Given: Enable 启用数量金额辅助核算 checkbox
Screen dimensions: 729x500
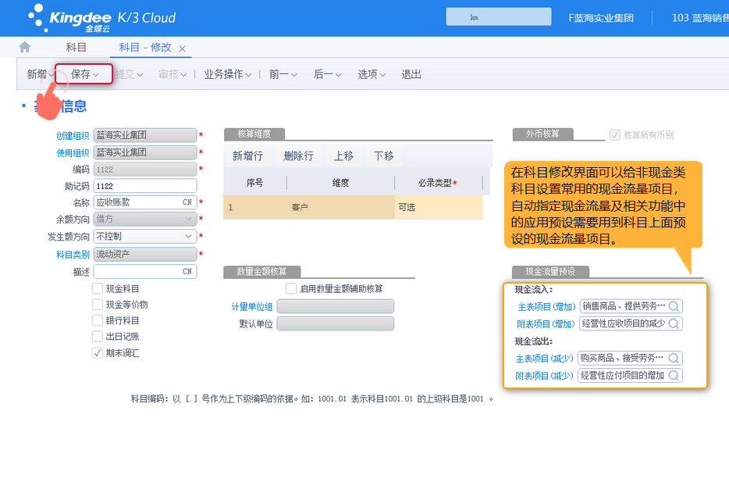Looking at the screenshot, I should [x=291, y=288].
